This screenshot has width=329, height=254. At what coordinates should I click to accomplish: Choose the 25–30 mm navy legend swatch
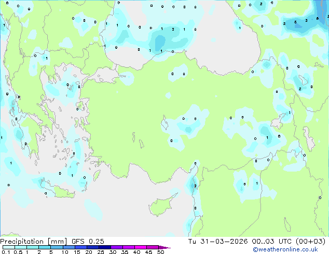point(105,247)
